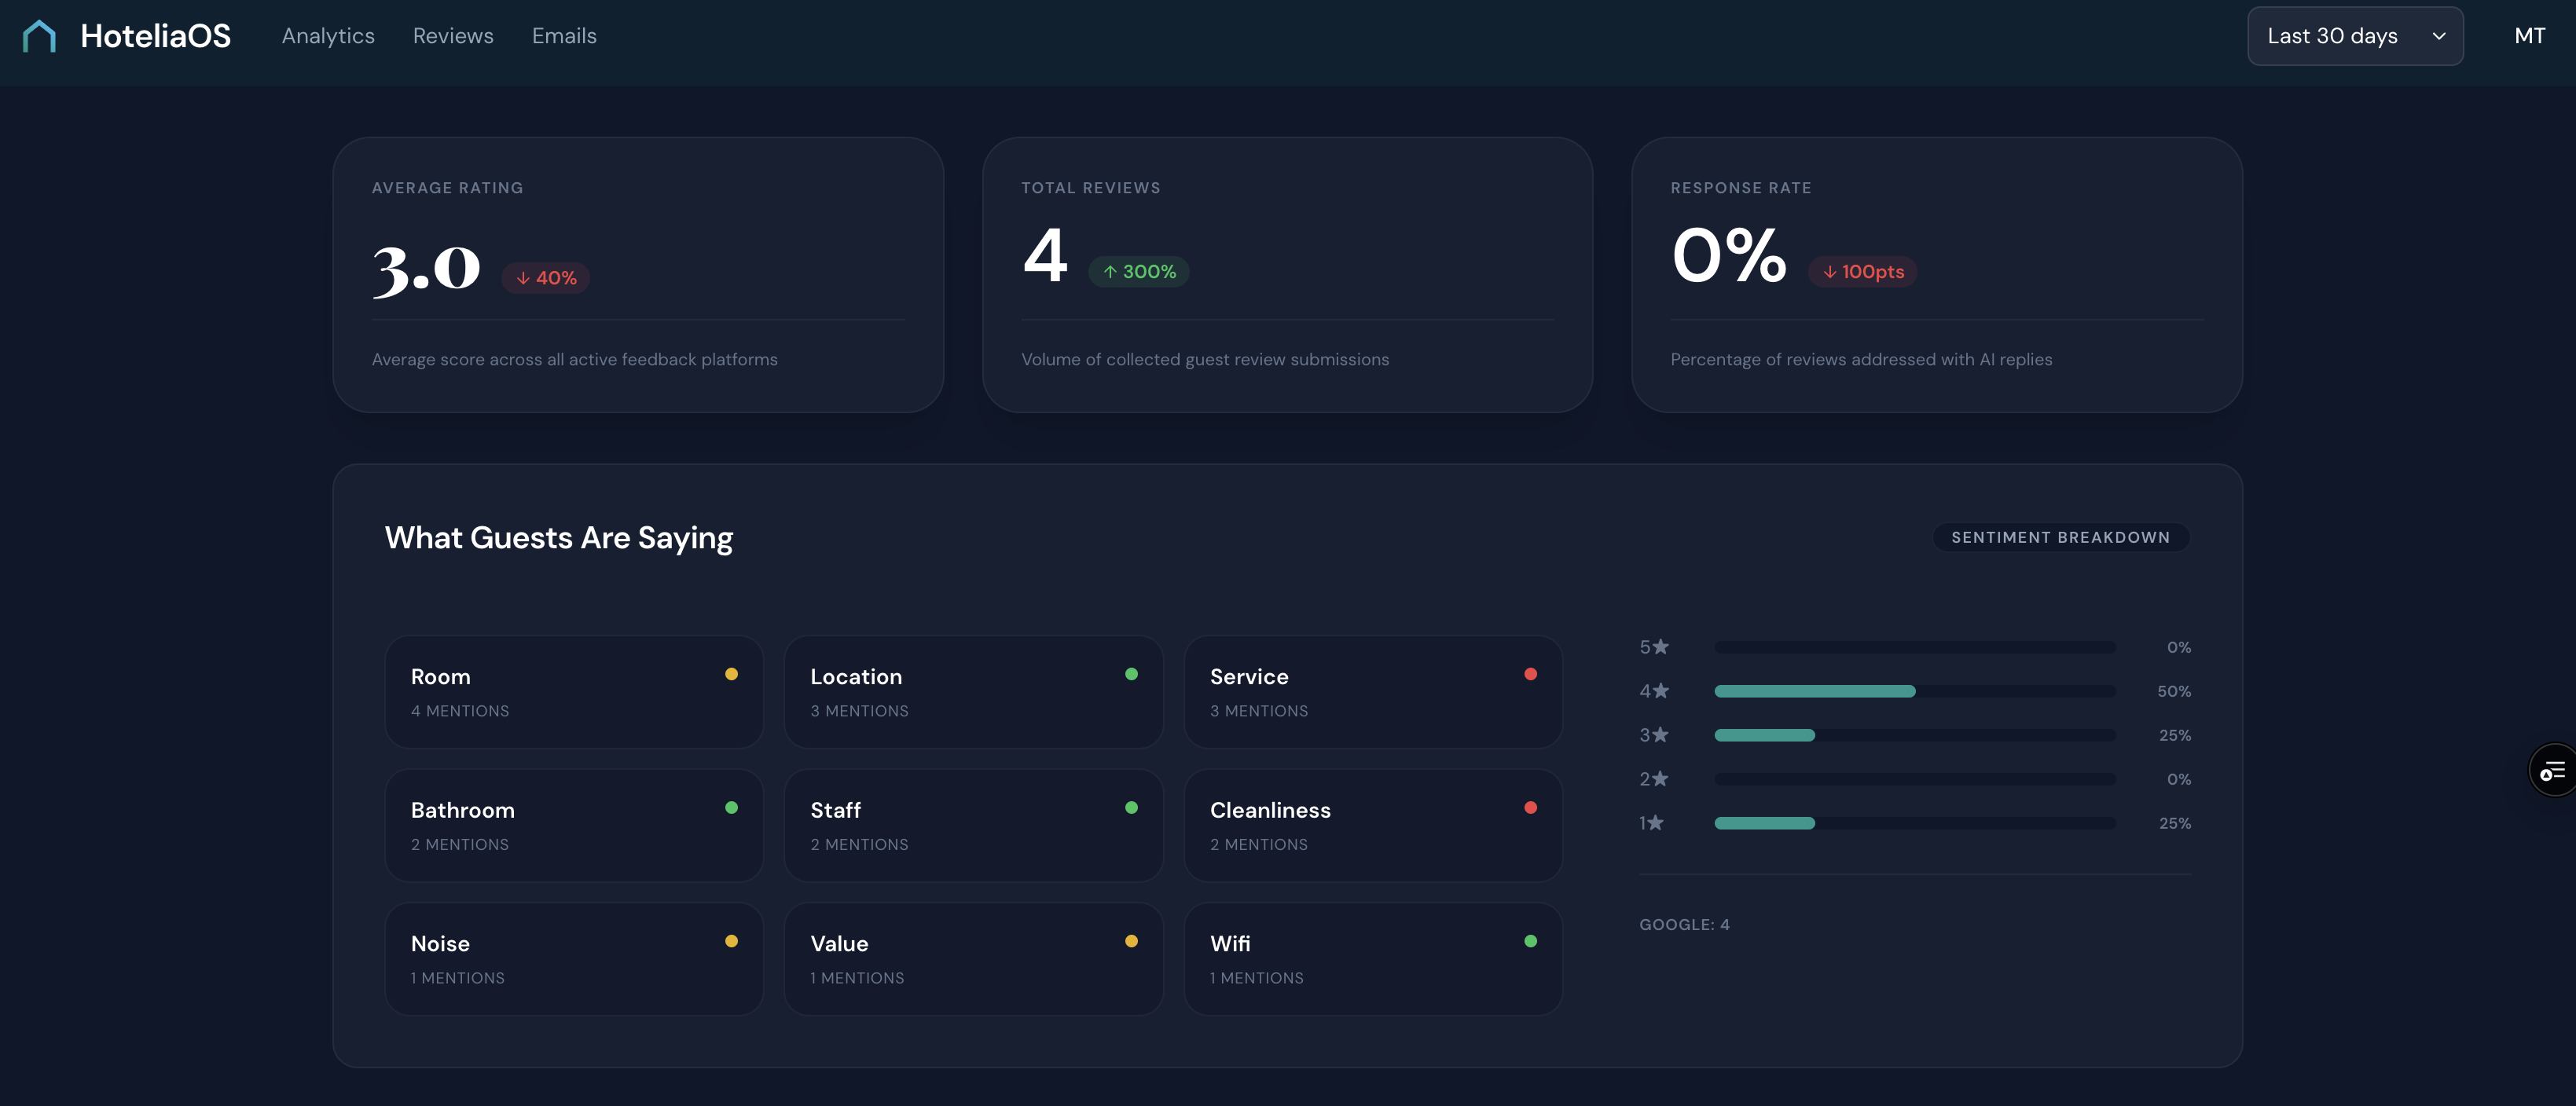Screen dimensions: 2576x1106
Task: Click the 50% value for 4-star row
Action: [2174, 691]
